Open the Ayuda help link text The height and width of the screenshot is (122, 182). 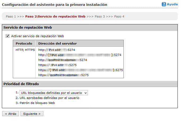(x=172, y=5)
